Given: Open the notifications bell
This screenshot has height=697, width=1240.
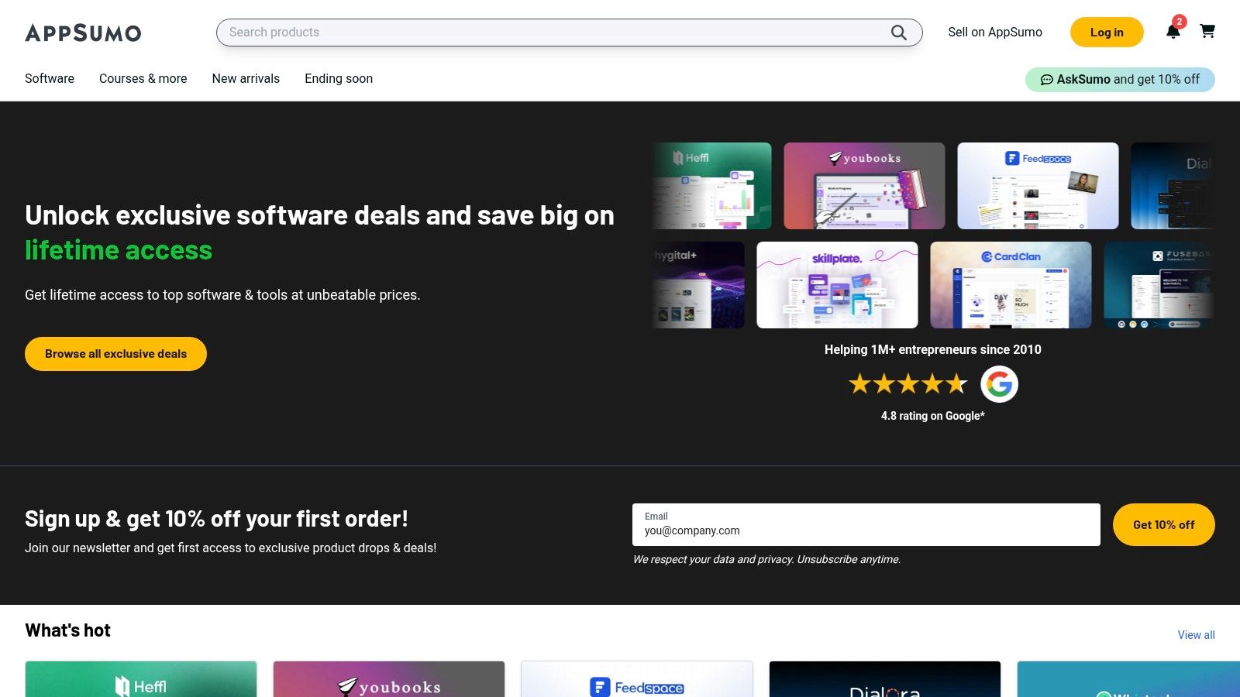Looking at the screenshot, I should click(x=1173, y=32).
